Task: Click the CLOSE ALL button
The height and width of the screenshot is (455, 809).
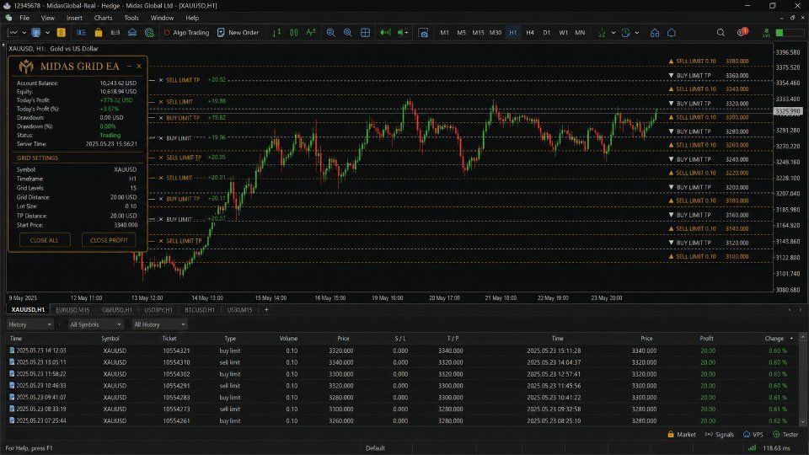Action: point(45,240)
